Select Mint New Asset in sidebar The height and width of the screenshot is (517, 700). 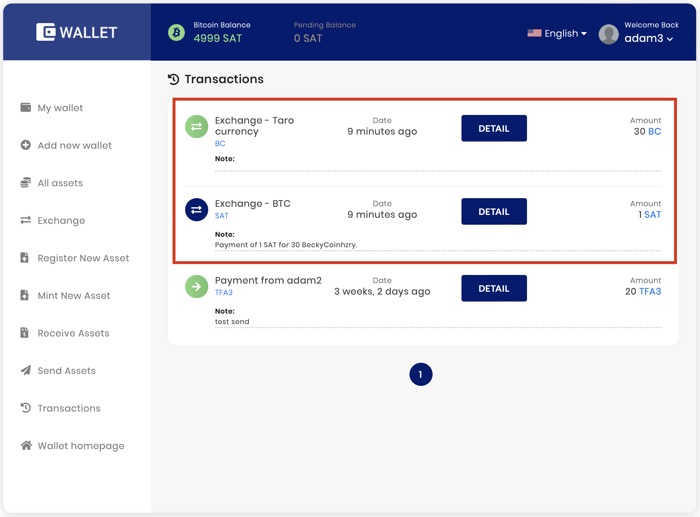click(x=74, y=296)
